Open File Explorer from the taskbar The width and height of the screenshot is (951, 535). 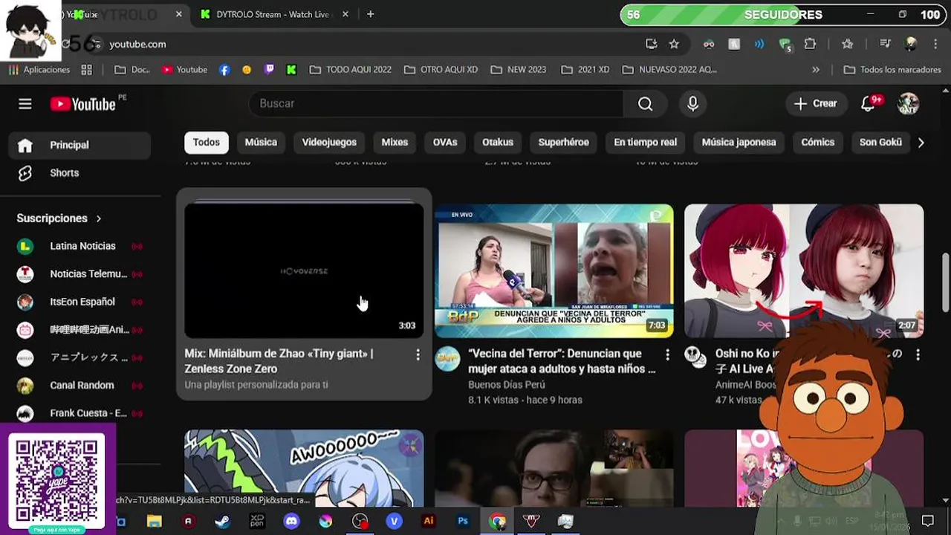tap(154, 522)
